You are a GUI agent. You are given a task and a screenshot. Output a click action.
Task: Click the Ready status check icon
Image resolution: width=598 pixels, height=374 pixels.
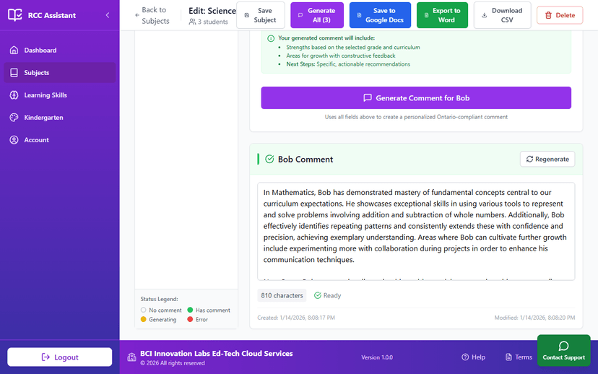pyautogui.click(x=317, y=295)
